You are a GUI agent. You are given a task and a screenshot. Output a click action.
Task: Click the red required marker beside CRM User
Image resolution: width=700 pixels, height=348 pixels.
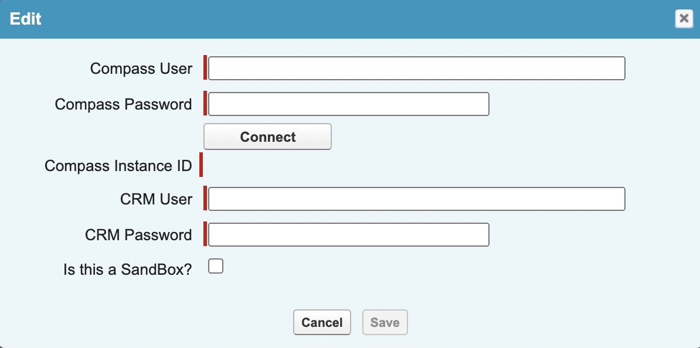tap(205, 199)
